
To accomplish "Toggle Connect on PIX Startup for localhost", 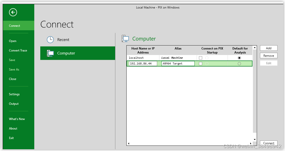I will 200,58.
